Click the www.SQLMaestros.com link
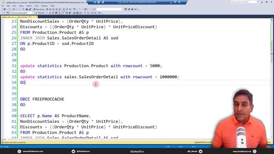 (x=33, y=151)
